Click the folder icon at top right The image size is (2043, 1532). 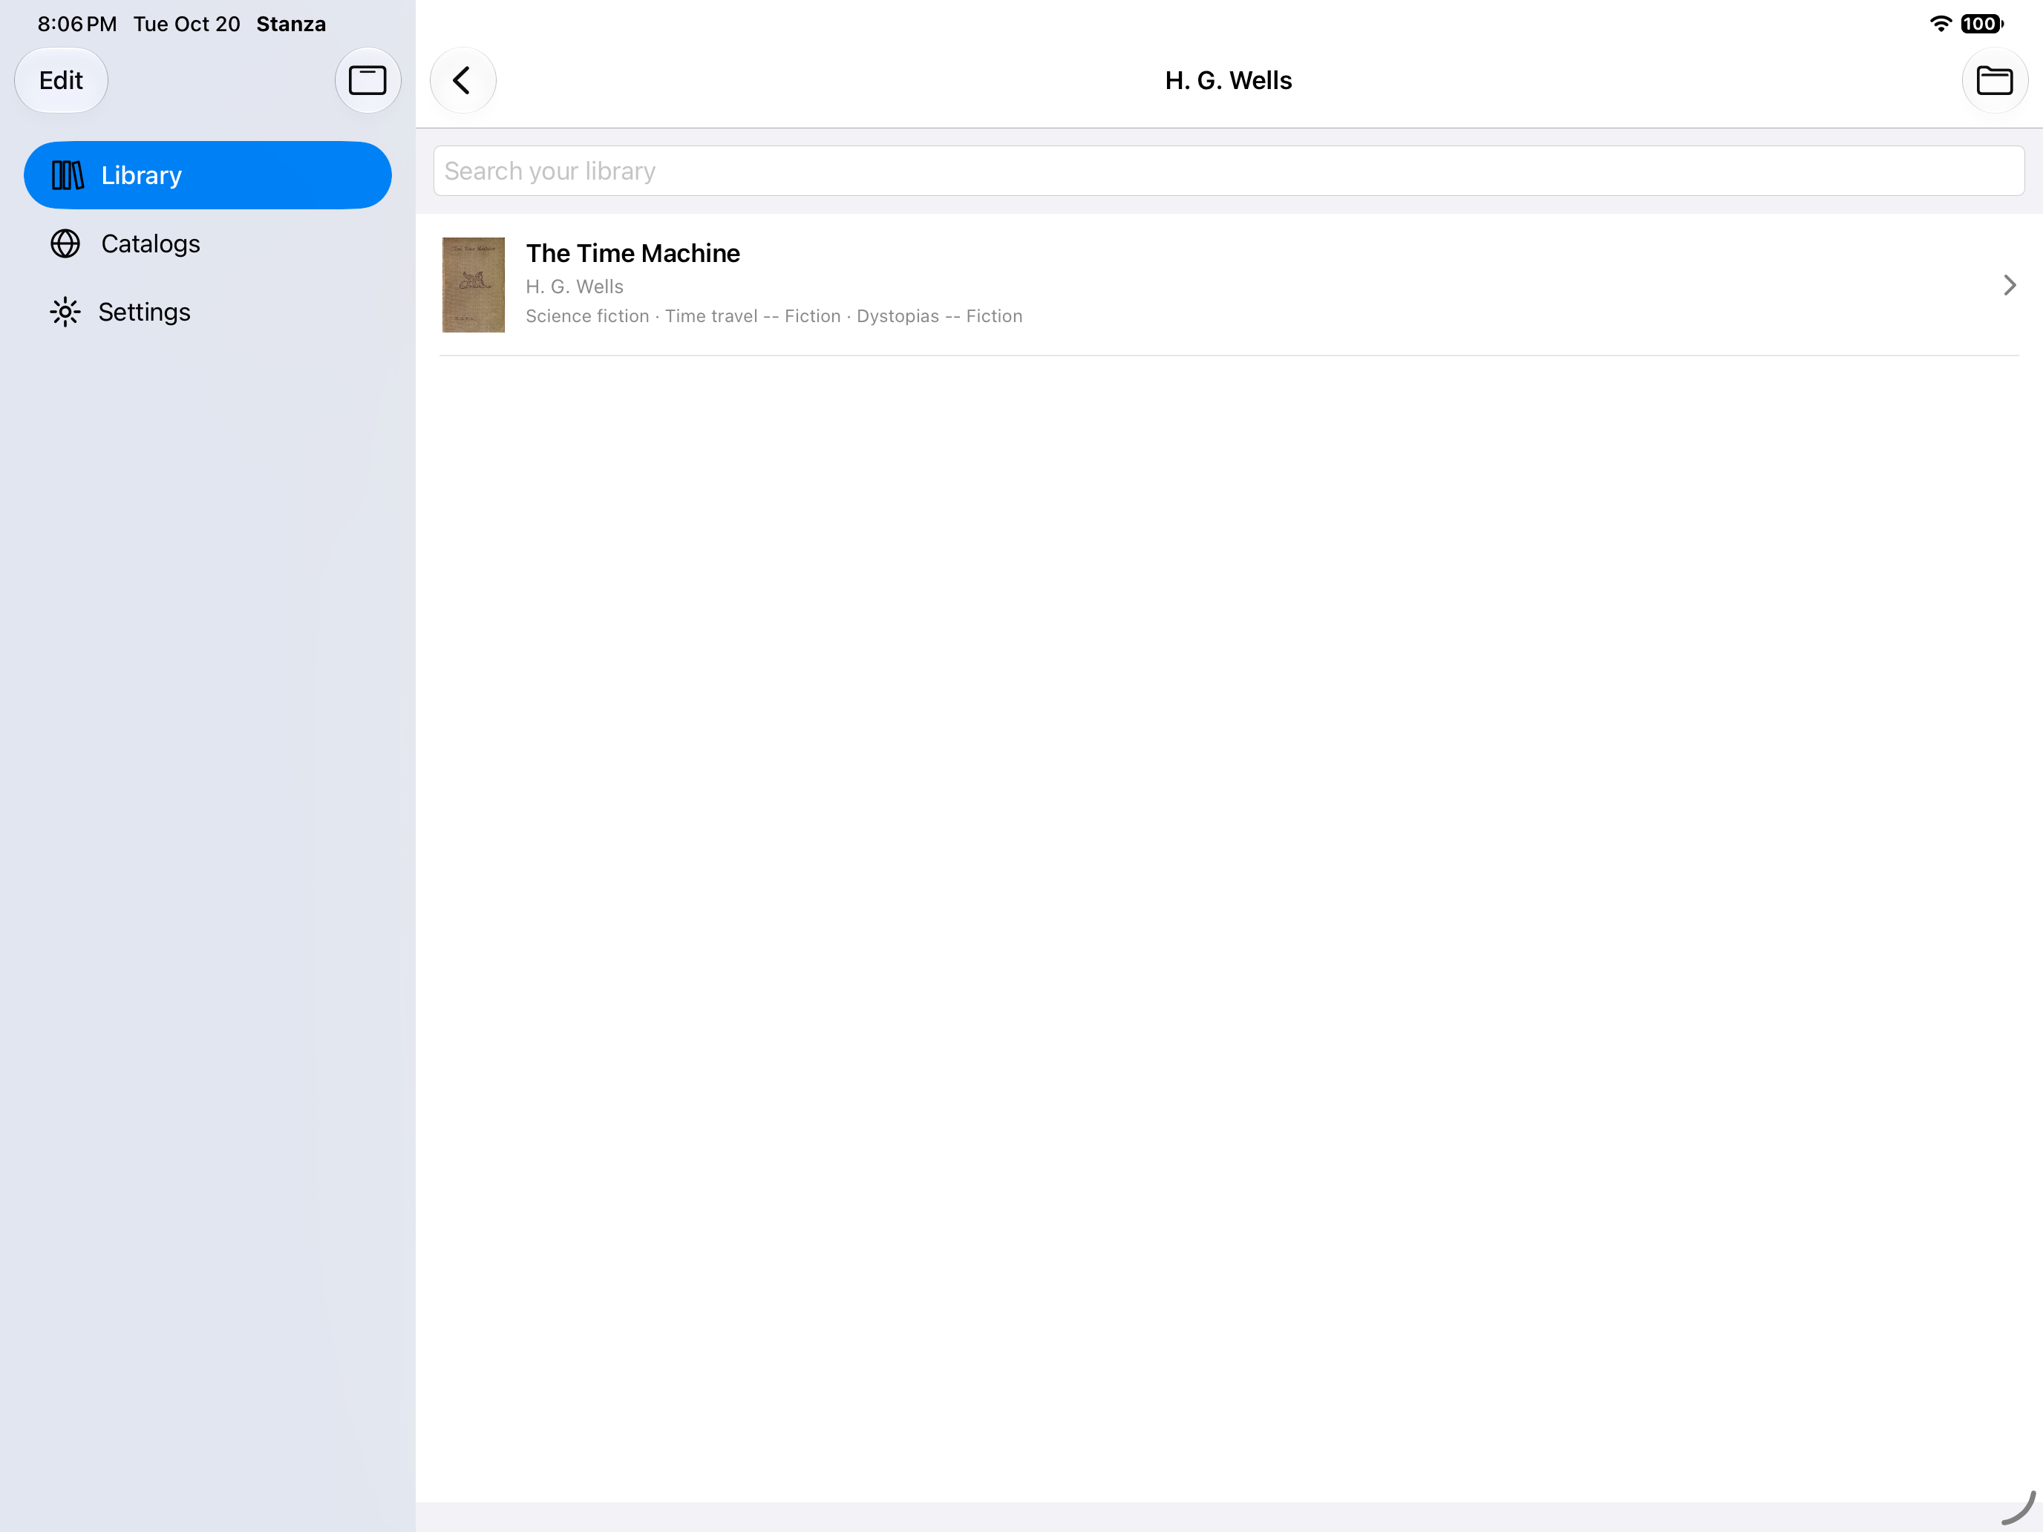(x=1994, y=80)
